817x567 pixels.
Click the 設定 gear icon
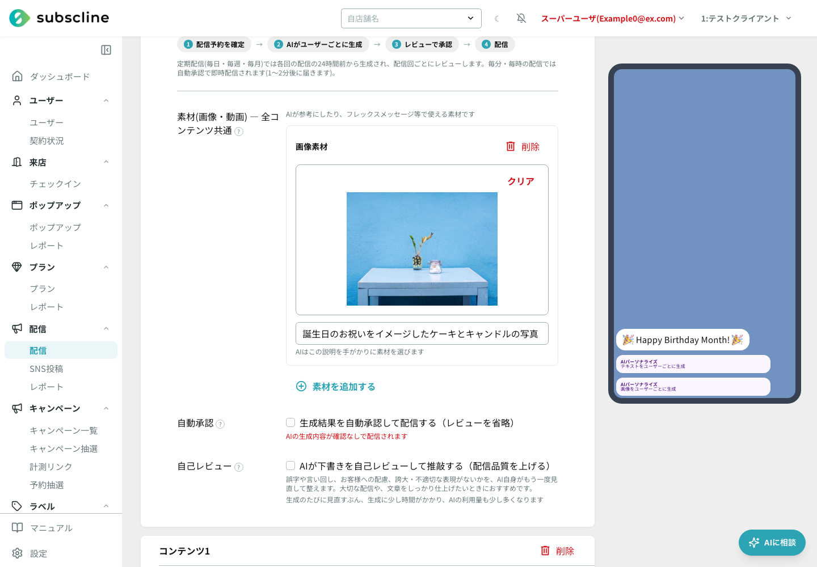[x=18, y=553]
